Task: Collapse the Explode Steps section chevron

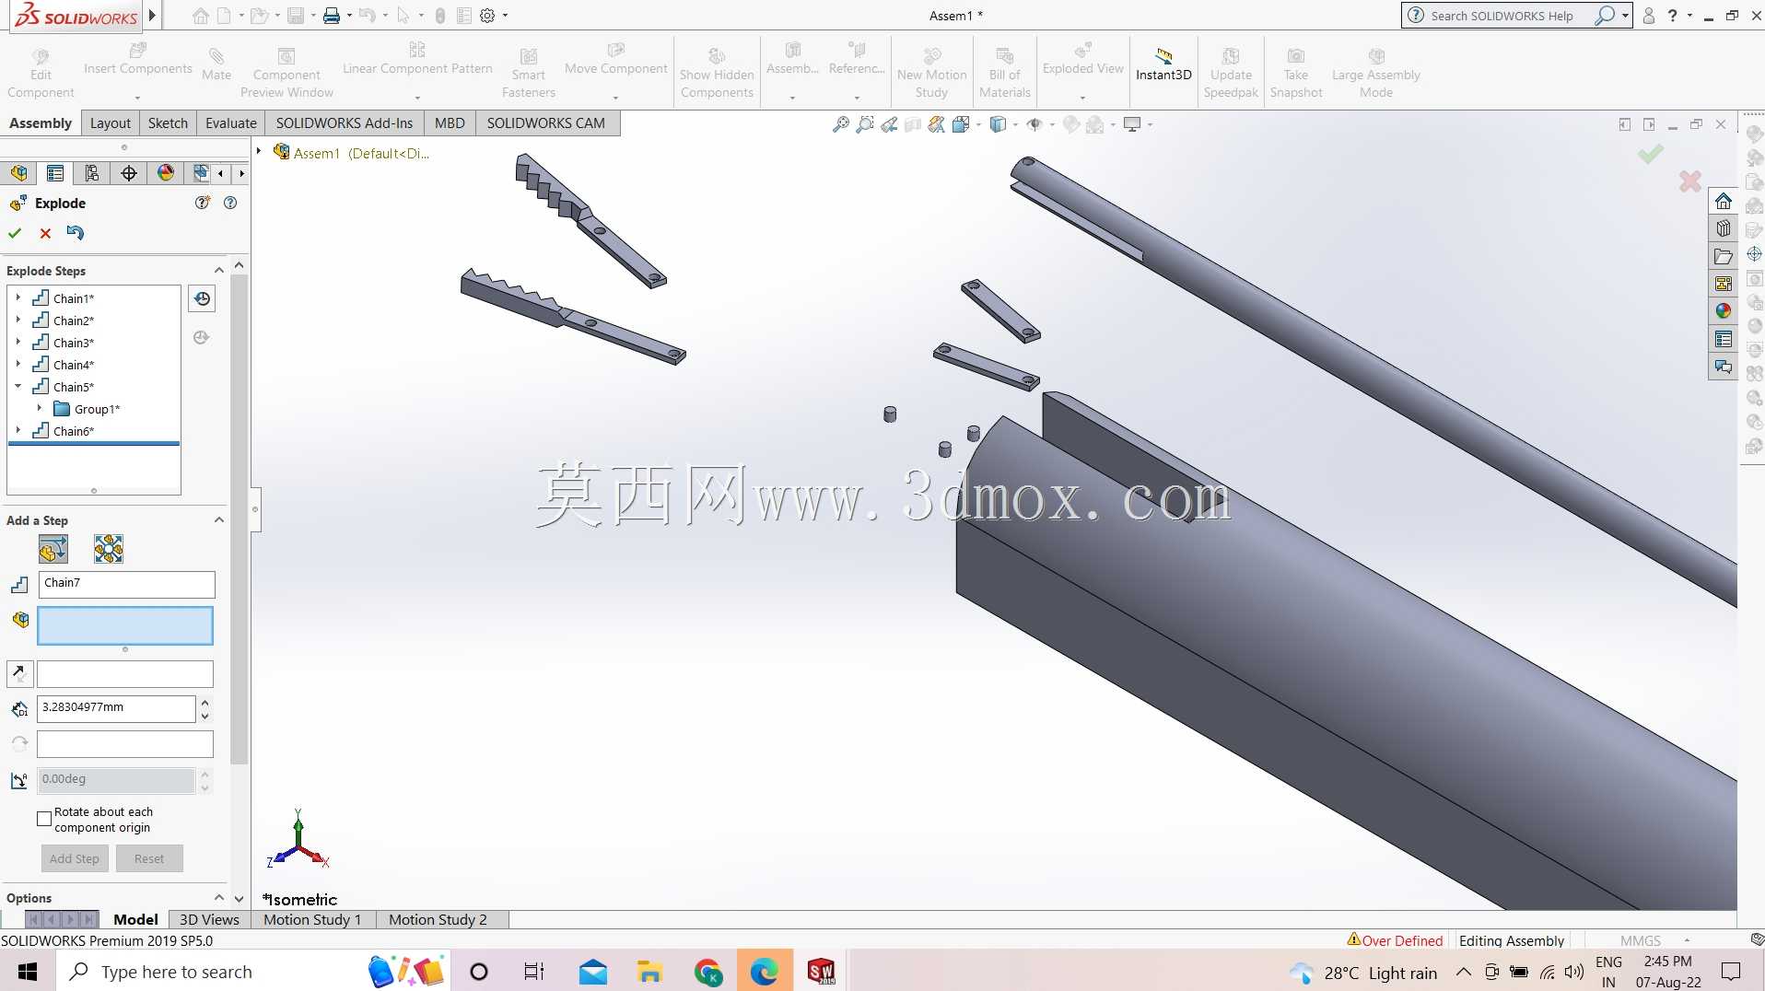Action: [218, 270]
